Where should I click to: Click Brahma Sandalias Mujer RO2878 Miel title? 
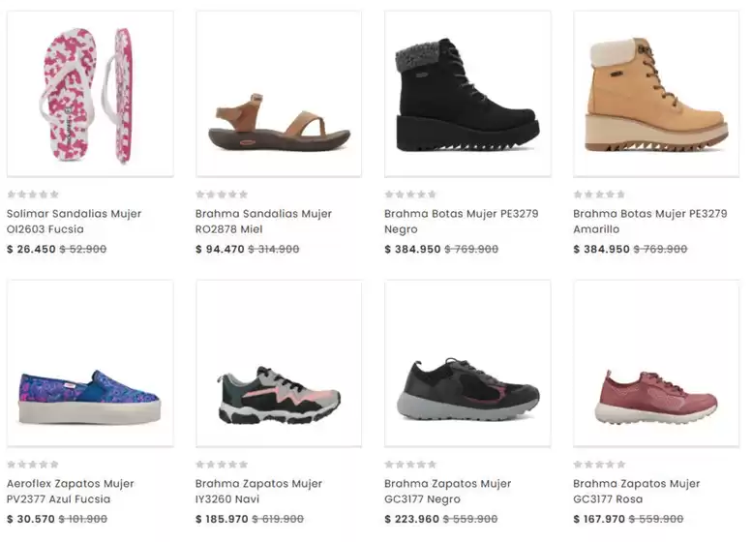263,221
